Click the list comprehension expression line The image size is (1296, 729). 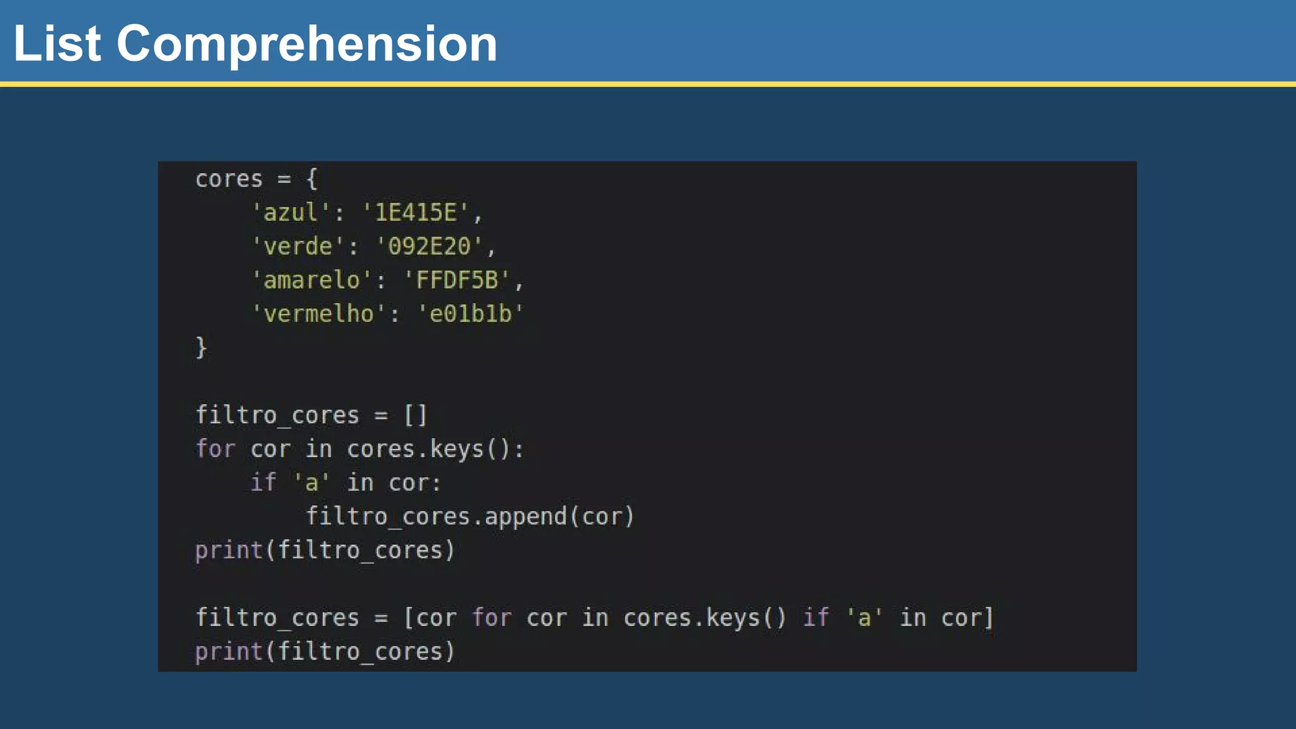[x=595, y=618]
